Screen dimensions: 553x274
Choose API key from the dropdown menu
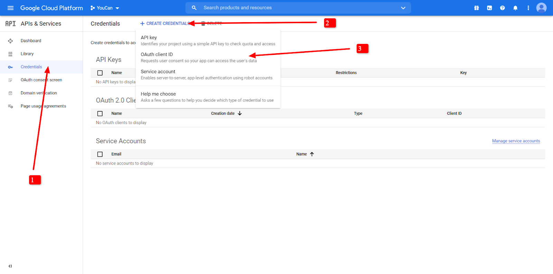coord(208,40)
